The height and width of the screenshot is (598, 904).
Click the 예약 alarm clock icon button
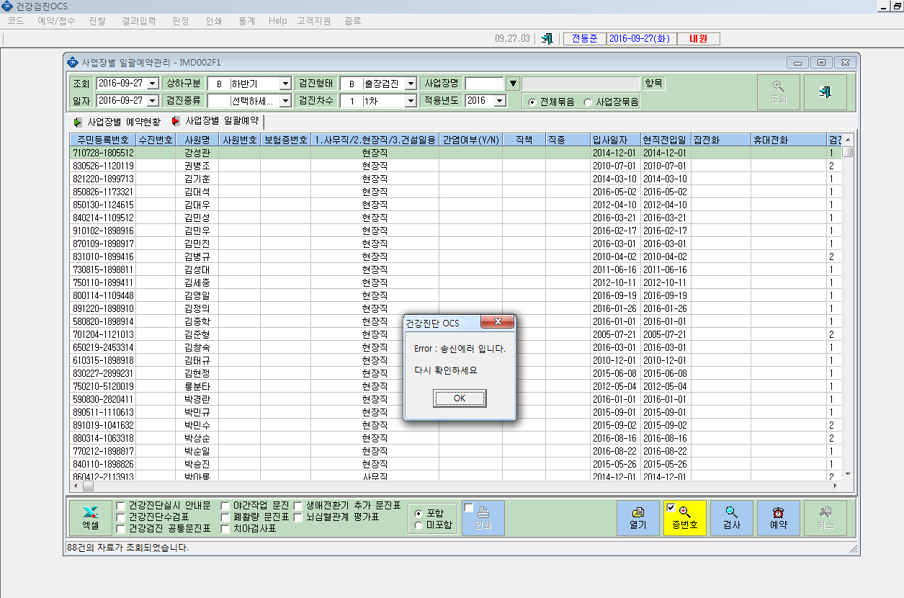779,517
